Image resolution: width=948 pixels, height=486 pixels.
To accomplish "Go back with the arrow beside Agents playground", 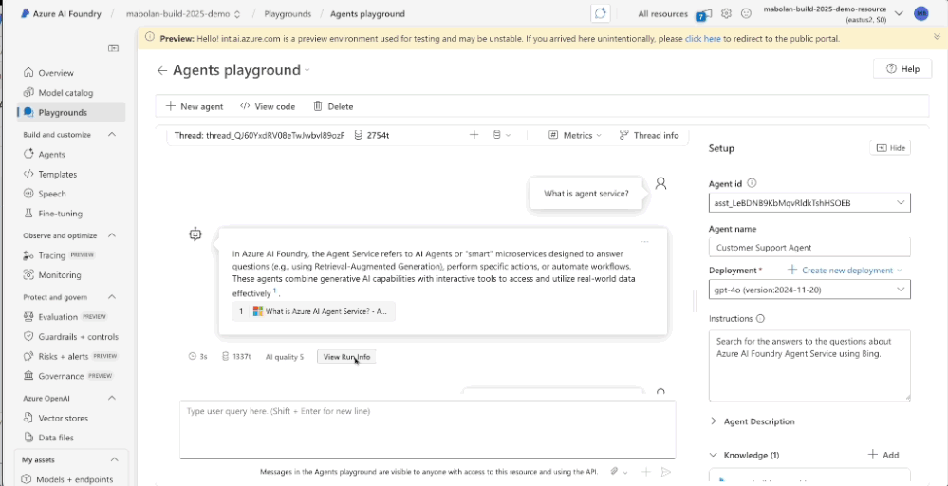I will pos(161,71).
